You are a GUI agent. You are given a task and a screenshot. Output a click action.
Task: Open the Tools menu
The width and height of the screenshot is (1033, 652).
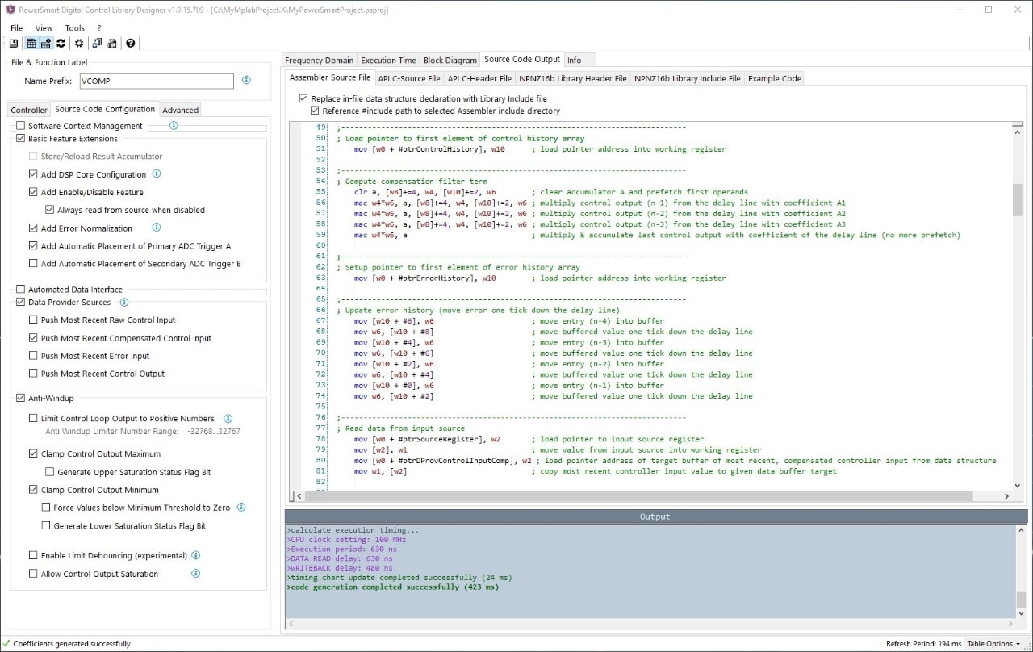pos(74,27)
